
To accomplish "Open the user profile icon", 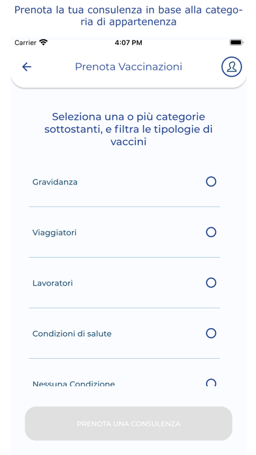I will tap(232, 67).
